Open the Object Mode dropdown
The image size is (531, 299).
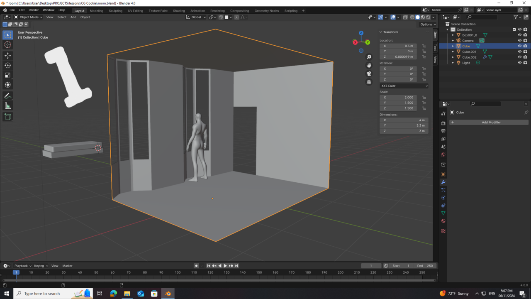(x=28, y=17)
